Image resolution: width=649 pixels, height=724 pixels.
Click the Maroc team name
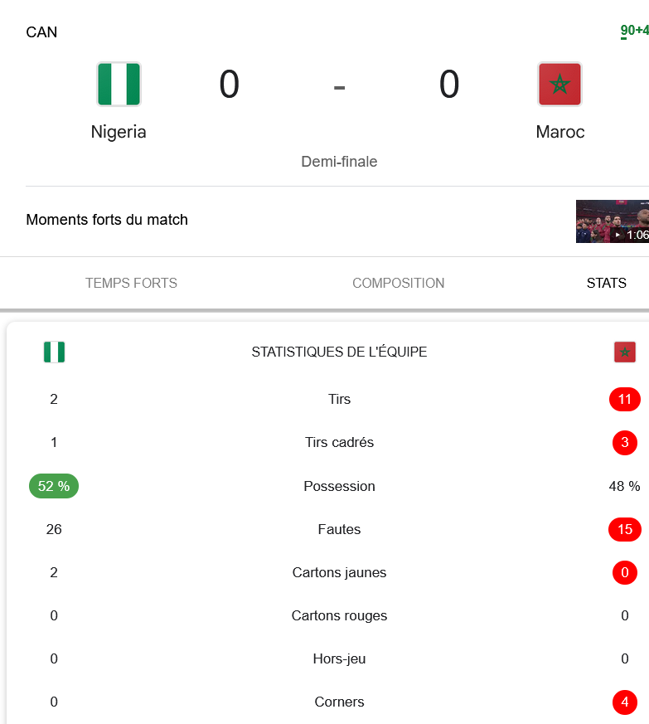559,132
